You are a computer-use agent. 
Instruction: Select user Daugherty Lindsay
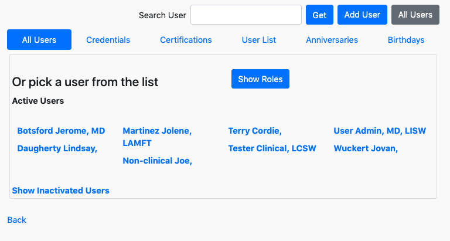(x=57, y=148)
